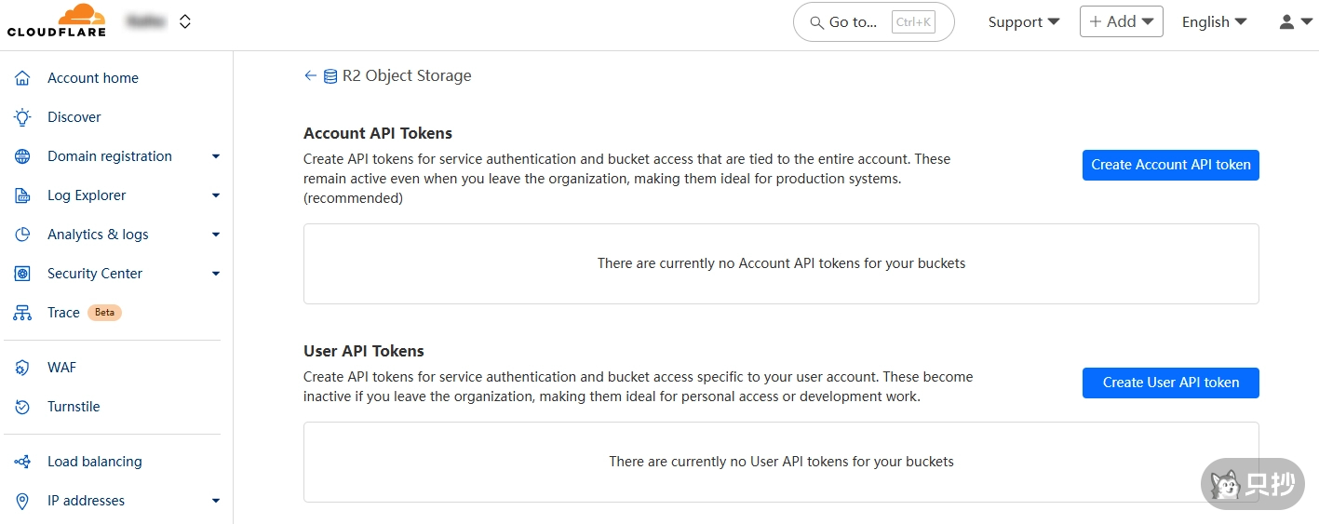Click the User API Tokens heading
This screenshot has height=524, width=1319.
(364, 351)
